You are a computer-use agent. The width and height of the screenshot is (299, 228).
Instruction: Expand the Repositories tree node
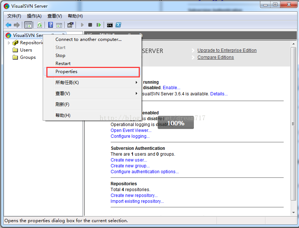pos(9,43)
